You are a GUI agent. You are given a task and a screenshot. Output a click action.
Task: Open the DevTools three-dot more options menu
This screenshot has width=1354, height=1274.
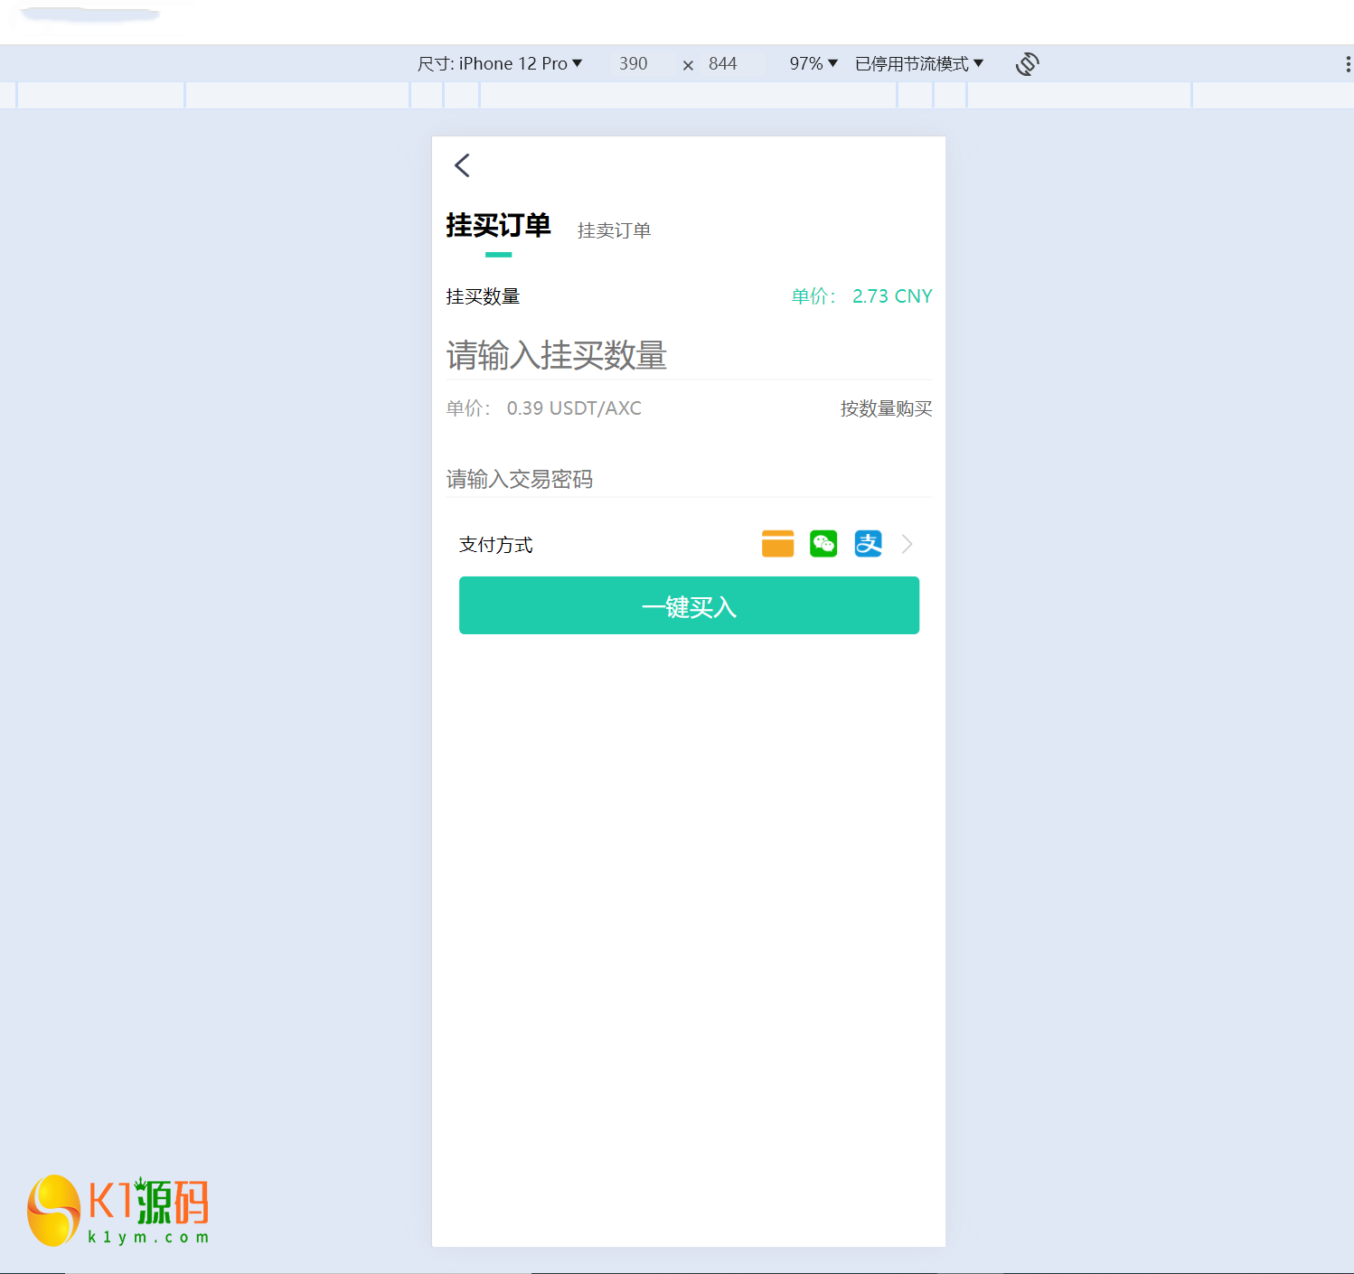[x=1348, y=64]
